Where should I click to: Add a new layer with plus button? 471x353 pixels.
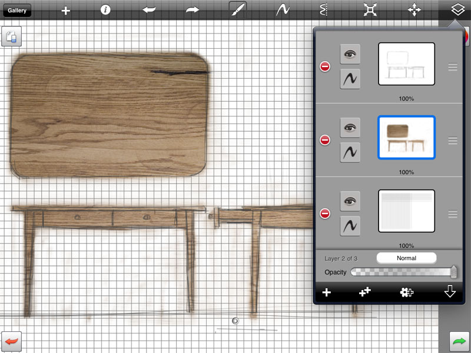[327, 292]
